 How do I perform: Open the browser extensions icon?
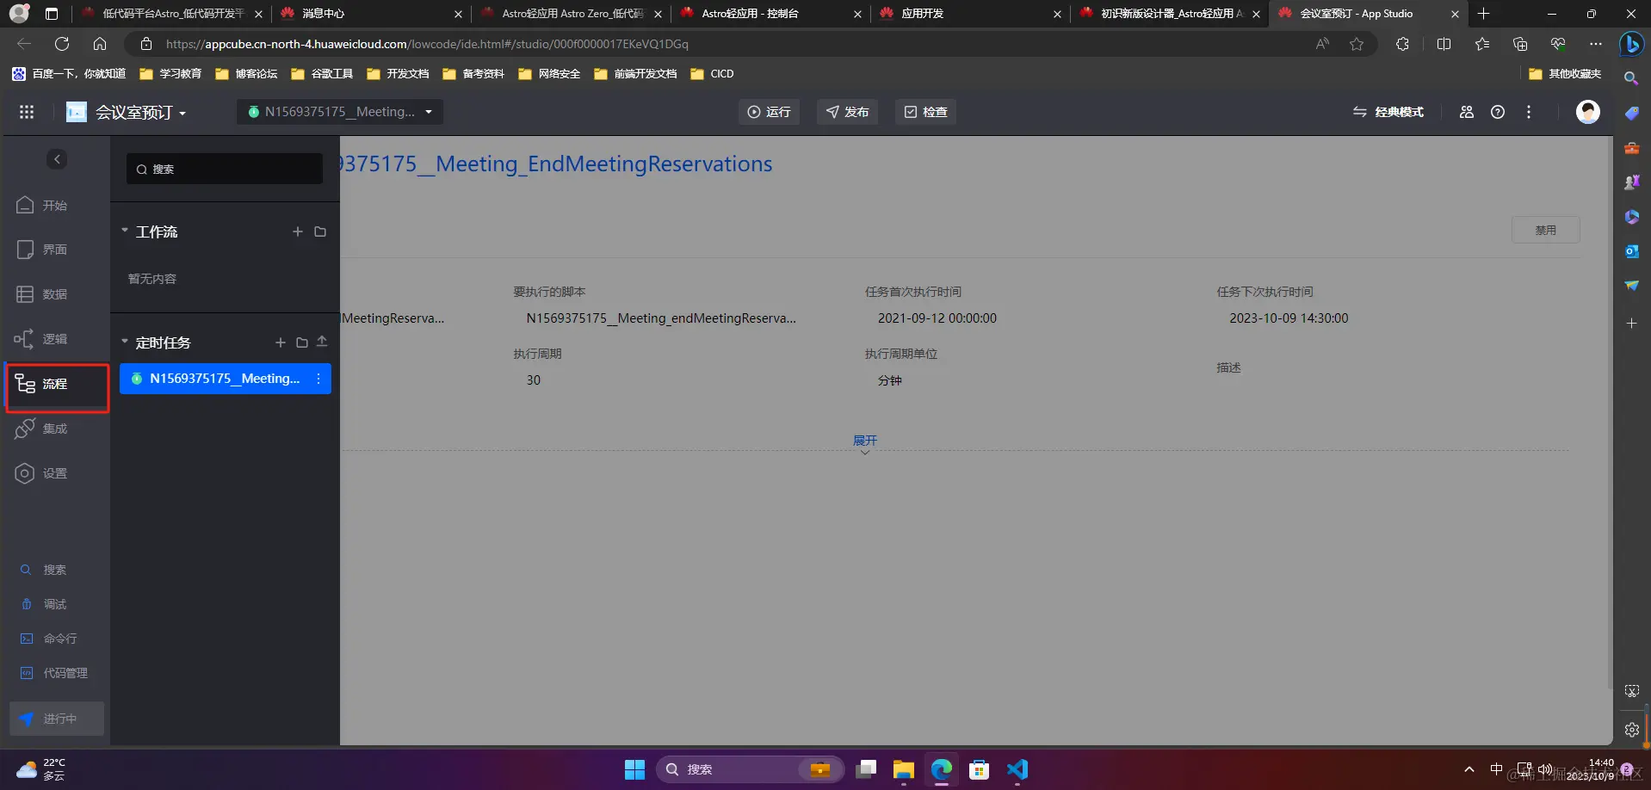(x=1402, y=44)
